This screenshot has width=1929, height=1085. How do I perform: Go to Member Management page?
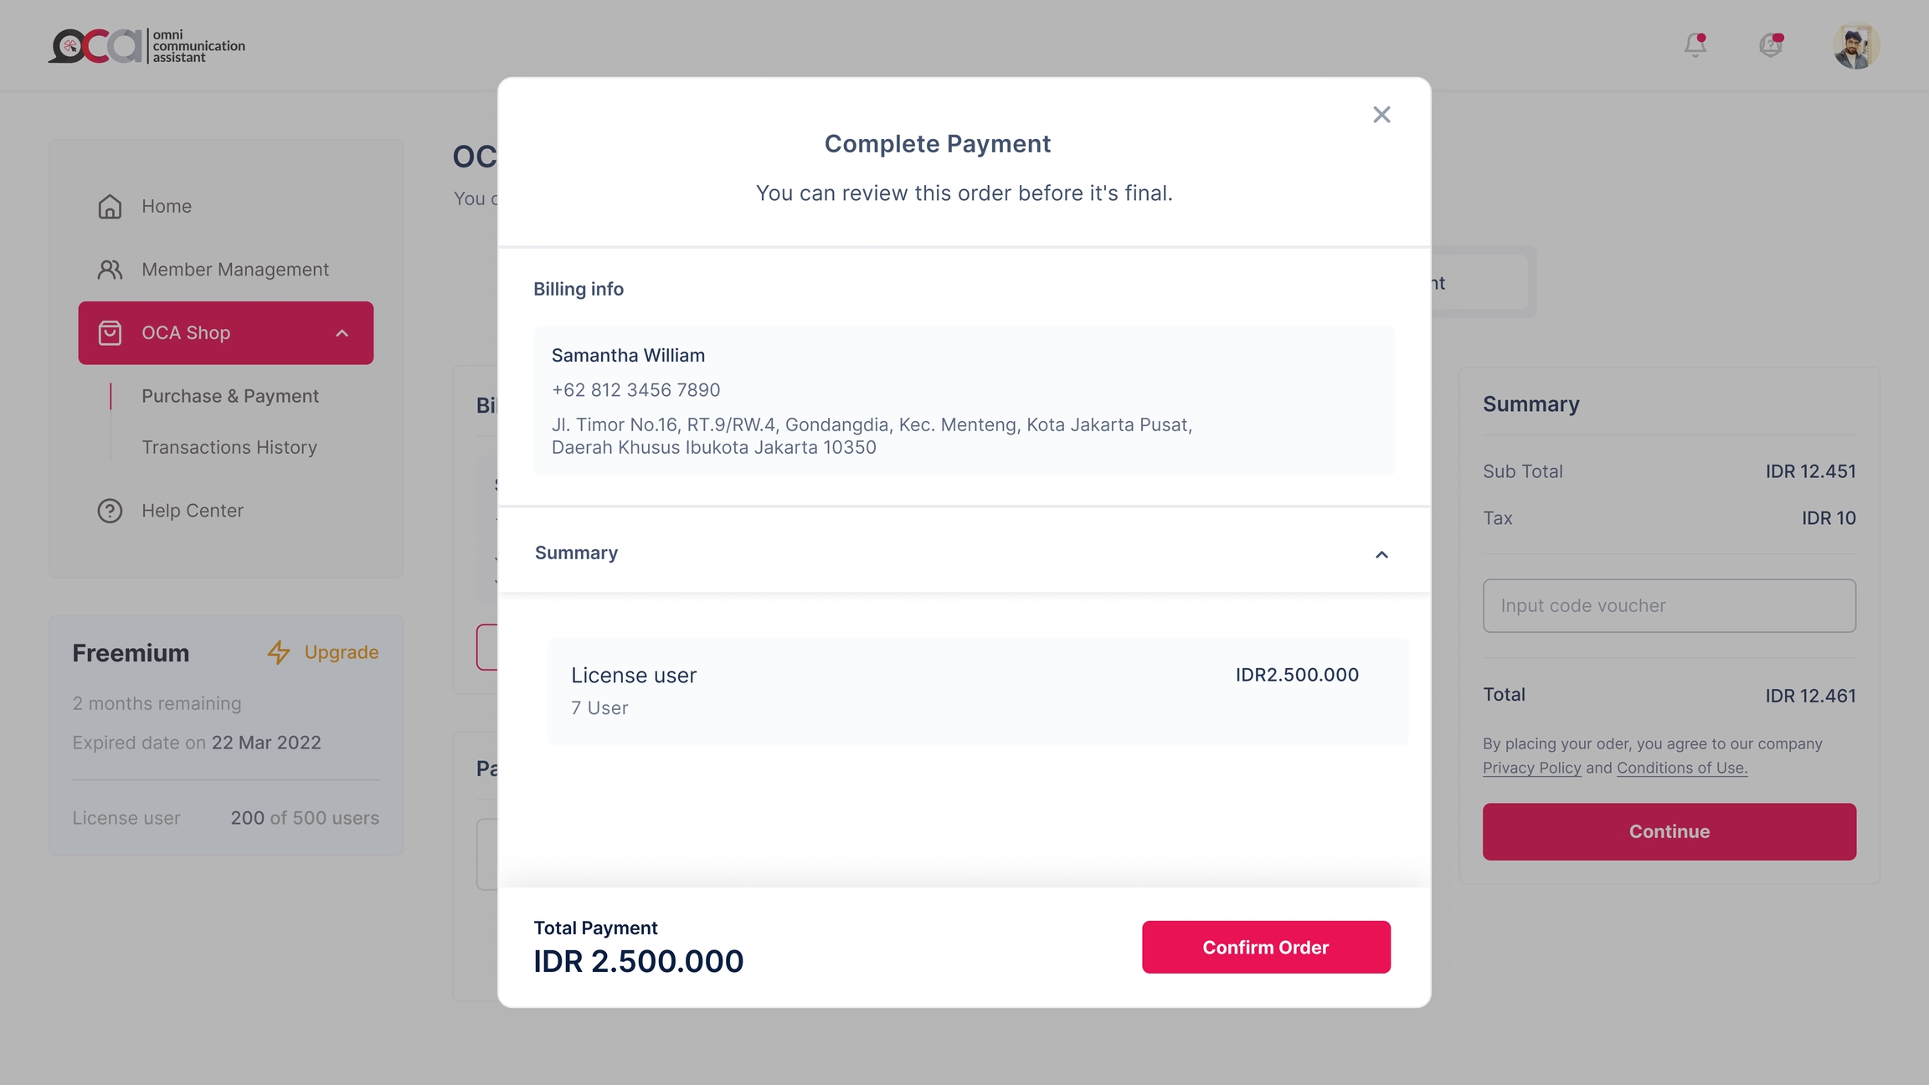(x=235, y=270)
